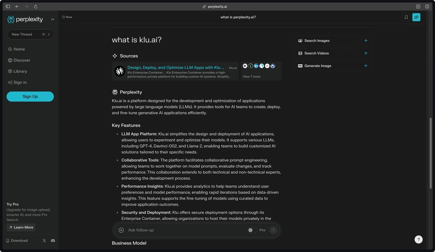
Task: Click the Home menu item
Action: pos(18,49)
